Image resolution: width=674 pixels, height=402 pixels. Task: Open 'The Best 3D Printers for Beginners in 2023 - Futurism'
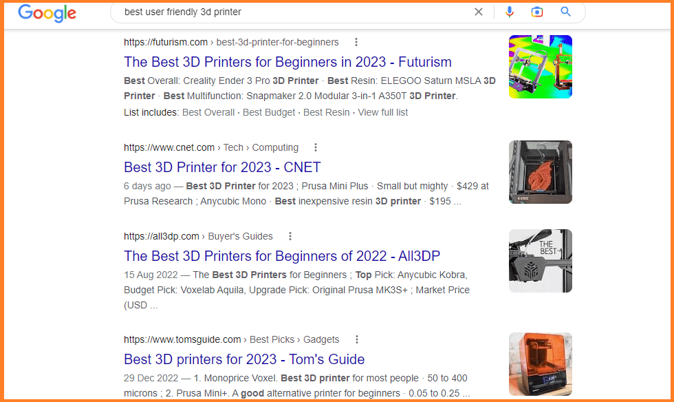(x=287, y=62)
